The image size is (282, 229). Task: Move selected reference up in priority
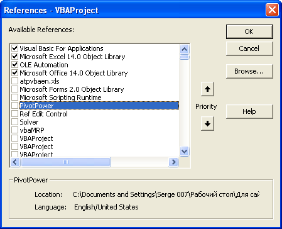pyautogui.click(x=207, y=89)
